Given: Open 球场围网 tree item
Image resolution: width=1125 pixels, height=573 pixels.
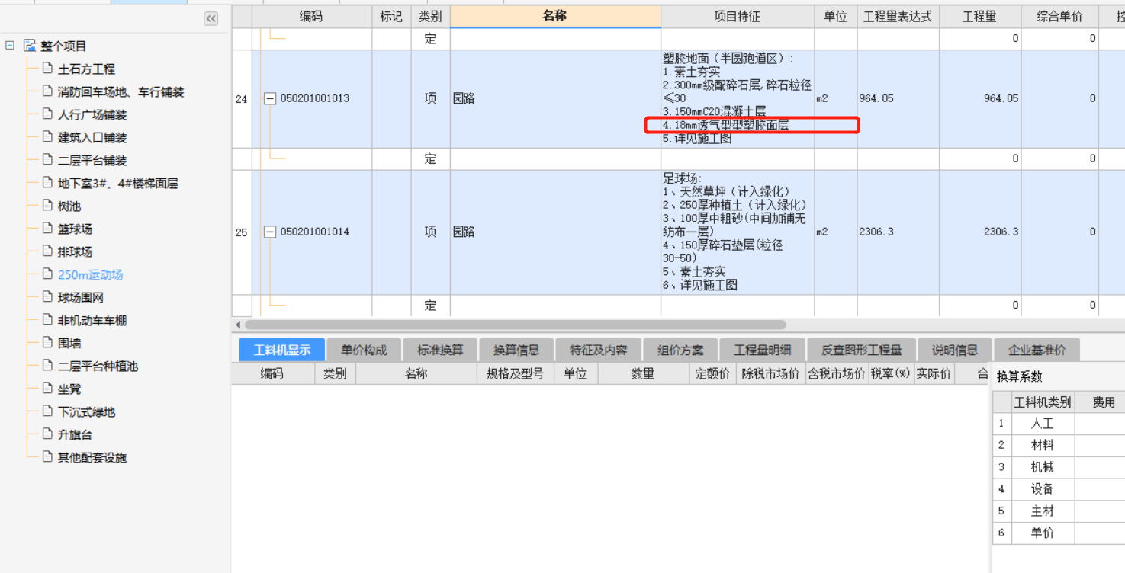Looking at the screenshot, I should click(x=81, y=297).
